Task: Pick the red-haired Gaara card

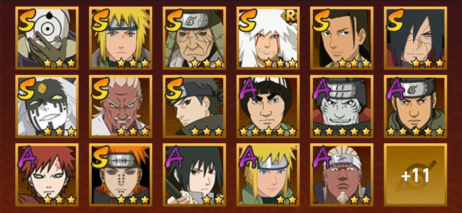Action: (x=47, y=174)
